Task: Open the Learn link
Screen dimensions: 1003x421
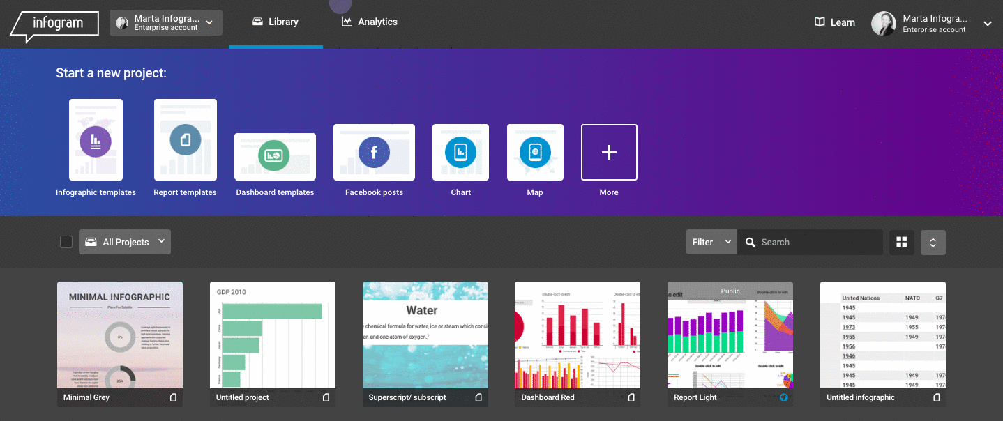Action: click(834, 22)
